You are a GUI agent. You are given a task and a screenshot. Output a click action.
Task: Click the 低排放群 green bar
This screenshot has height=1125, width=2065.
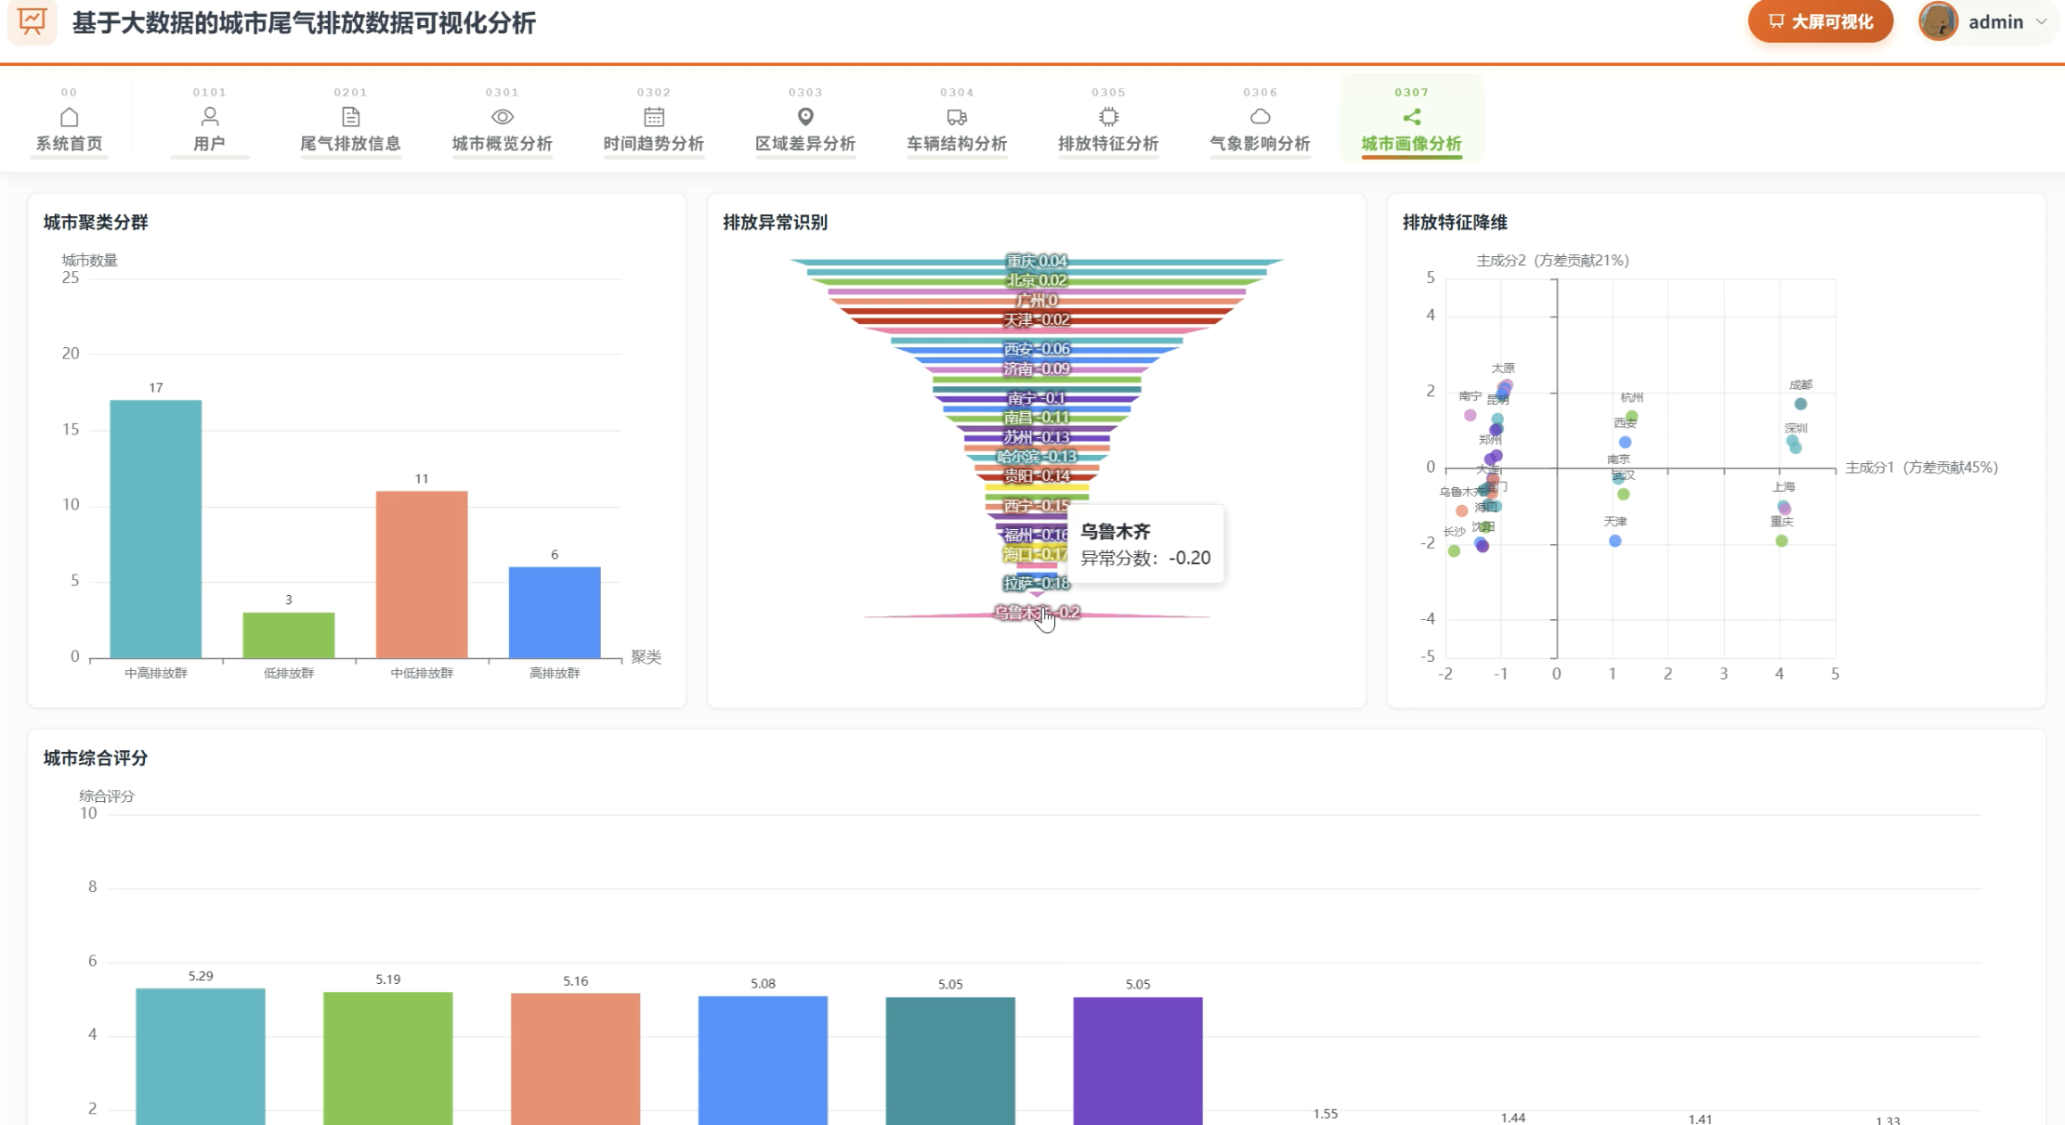[x=289, y=636]
